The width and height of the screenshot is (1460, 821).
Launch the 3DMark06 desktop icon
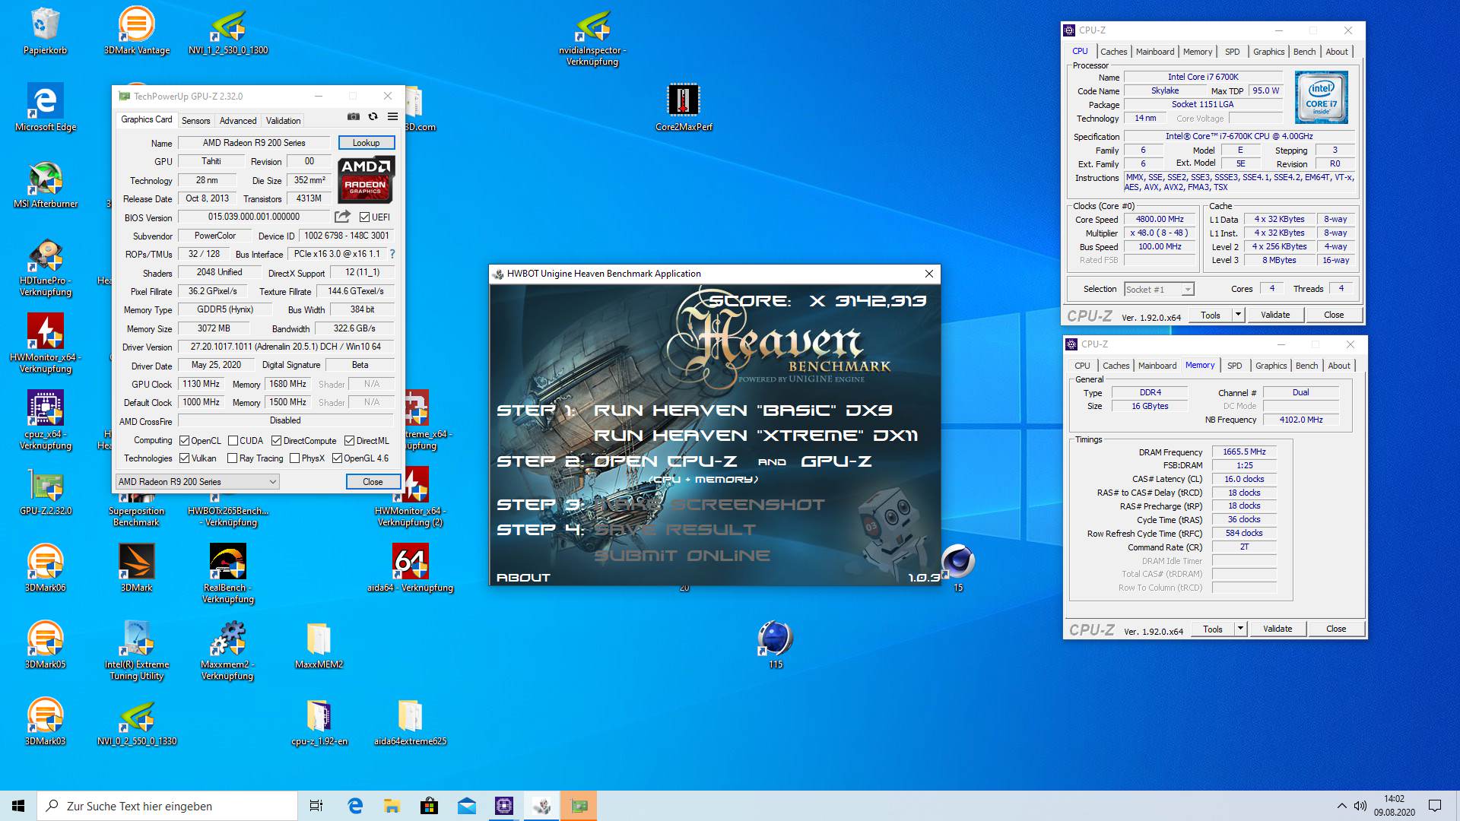coord(46,568)
